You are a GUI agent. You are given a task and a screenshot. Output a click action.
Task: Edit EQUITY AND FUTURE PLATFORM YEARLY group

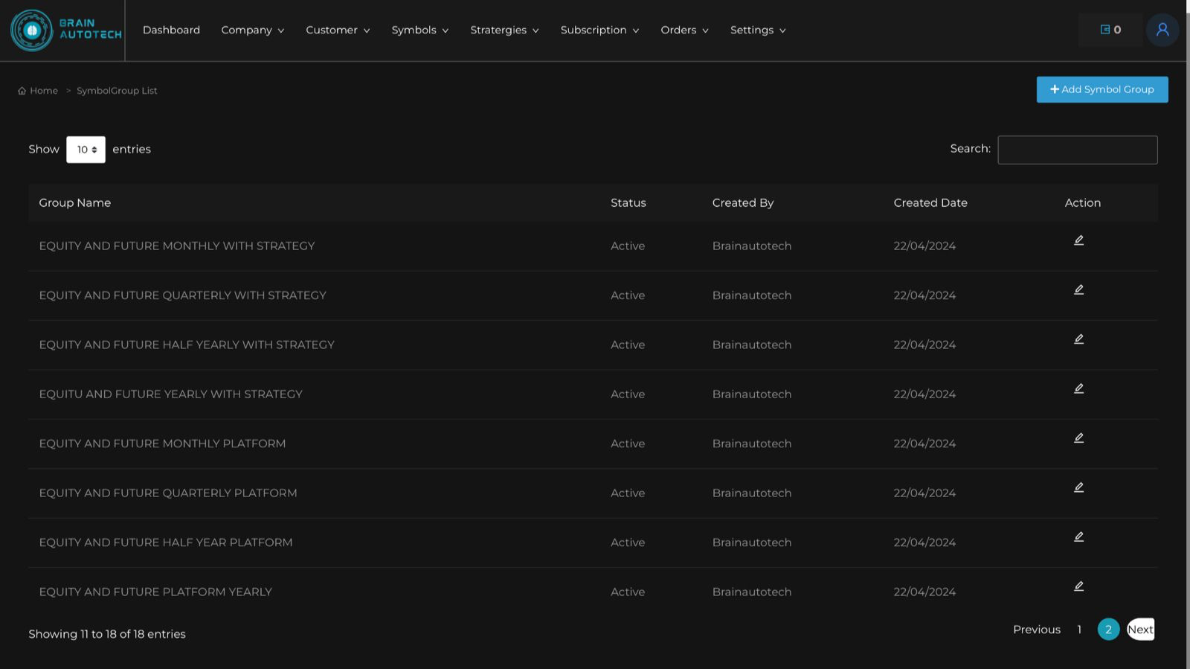(x=1078, y=586)
